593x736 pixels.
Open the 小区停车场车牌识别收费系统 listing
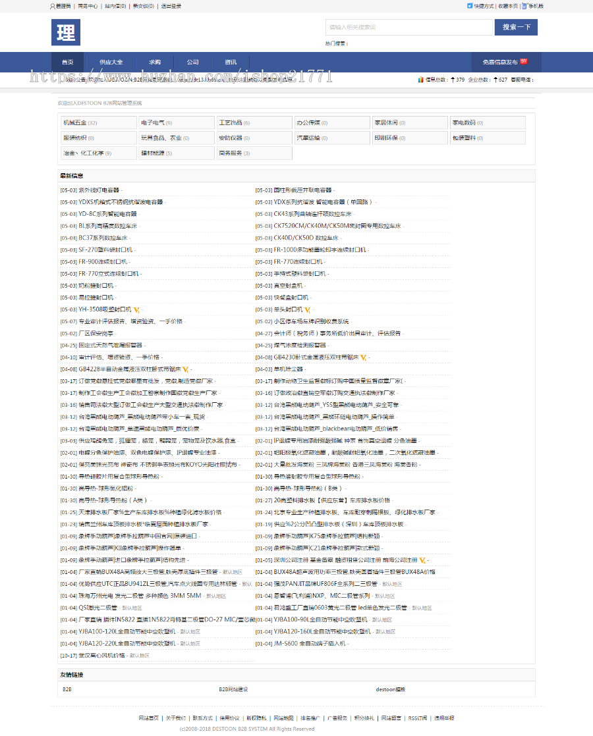[x=312, y=321]
